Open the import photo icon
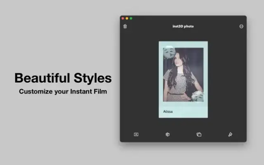Viewport: 264px width, 165px height. pos(136,134)
